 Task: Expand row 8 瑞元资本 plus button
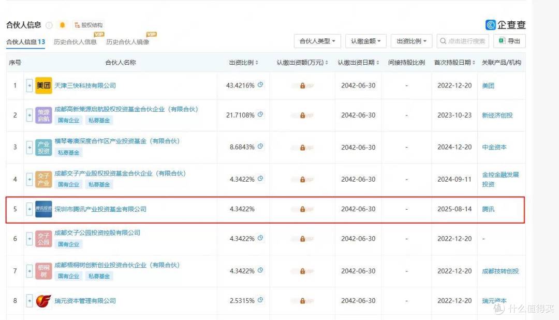pyautogui.click(x=30, y=301)
